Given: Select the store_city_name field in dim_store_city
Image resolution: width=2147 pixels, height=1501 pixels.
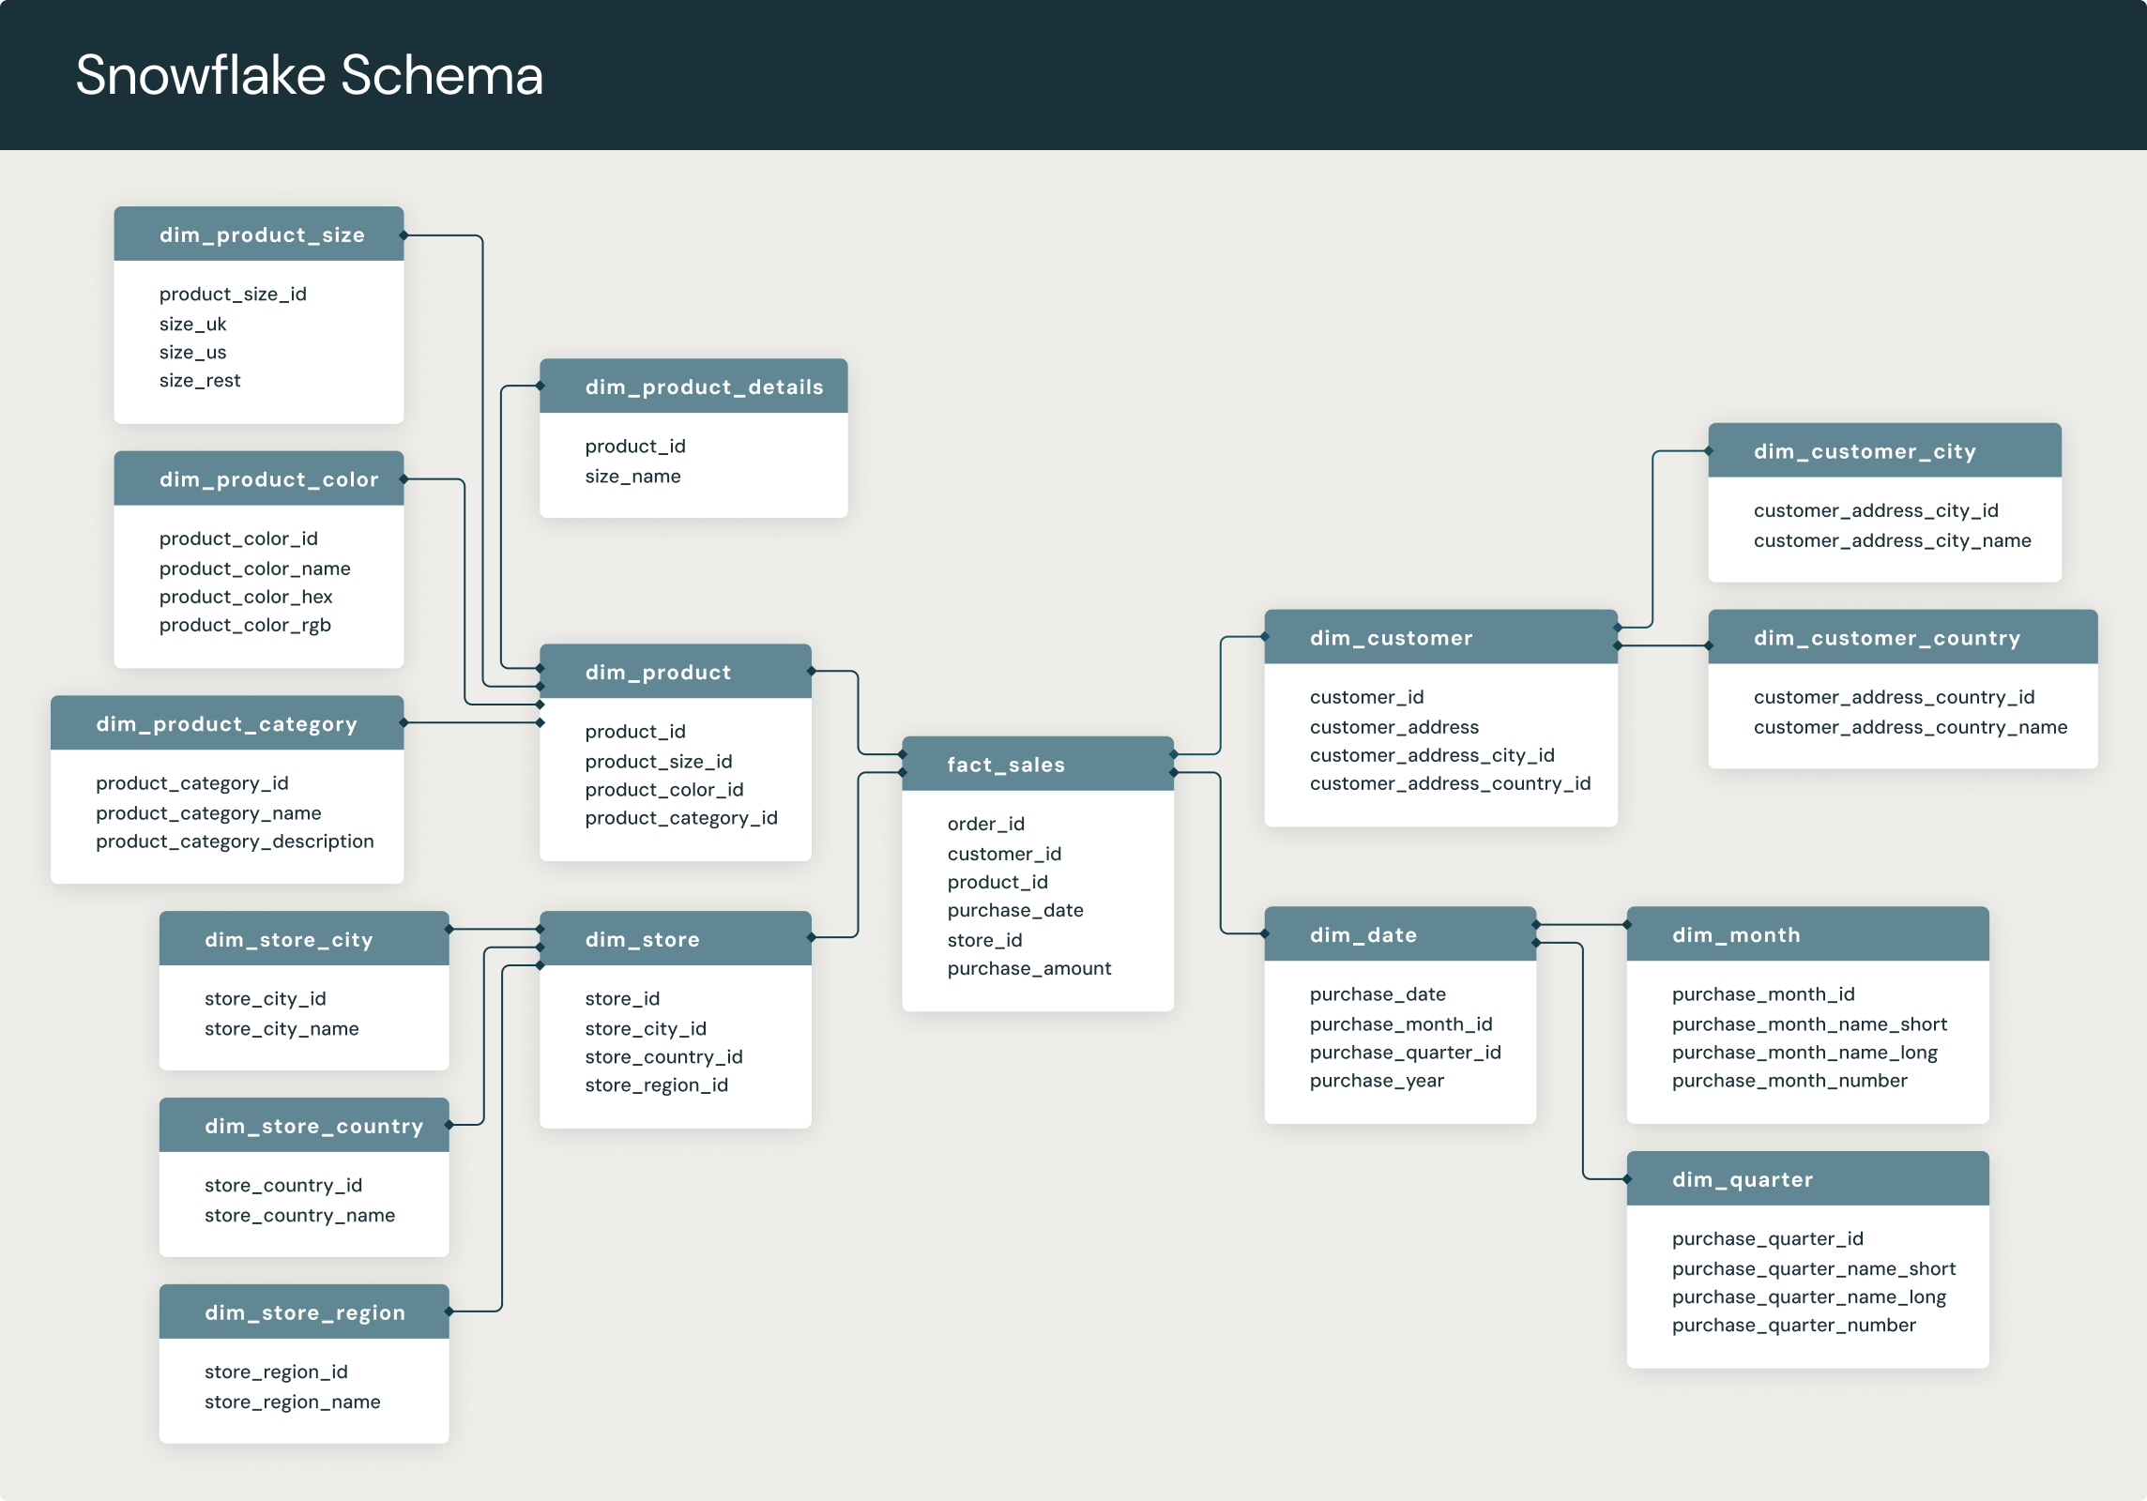Looking at the screenshot, I should click(x=282, y=1028).
